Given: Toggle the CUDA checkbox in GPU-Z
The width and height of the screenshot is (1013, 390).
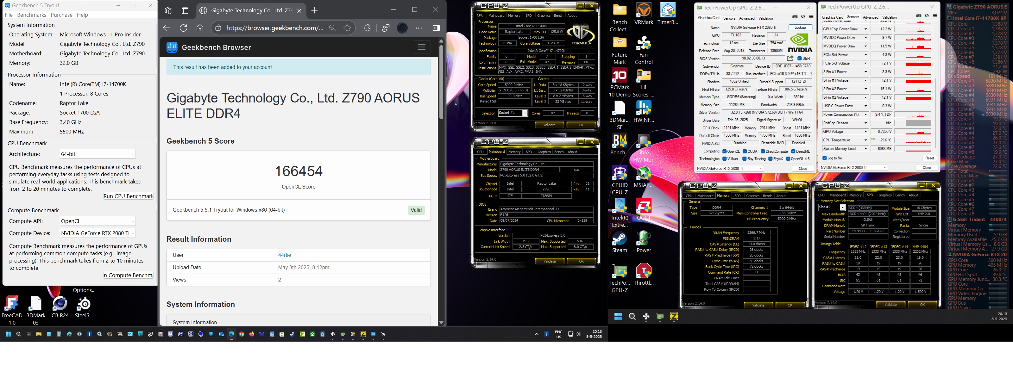Looking at the screenshot, I should (745, 152).
